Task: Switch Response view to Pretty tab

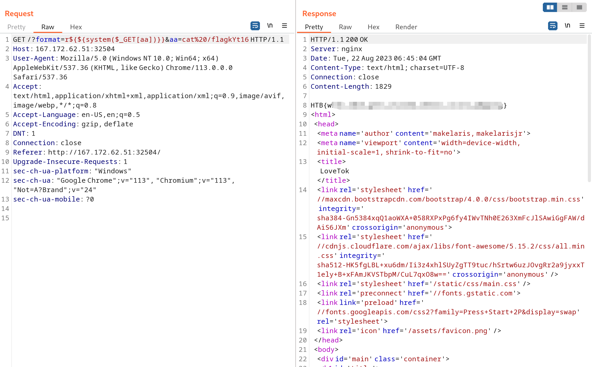Action: tap(314, 27)
